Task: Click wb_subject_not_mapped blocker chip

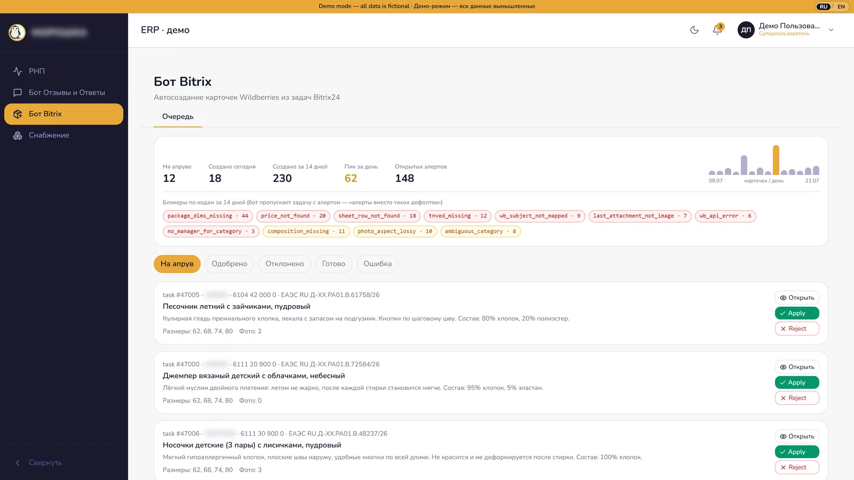Action: point(540,216)
